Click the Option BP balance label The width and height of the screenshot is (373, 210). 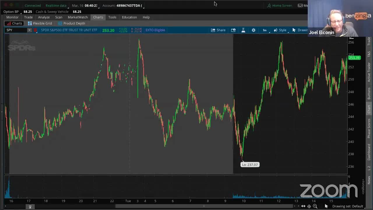click(11, 12)
